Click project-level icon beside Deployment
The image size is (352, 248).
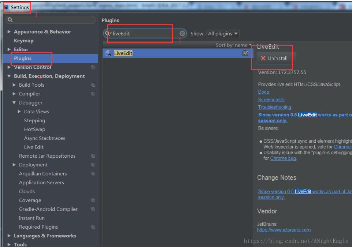93,165
